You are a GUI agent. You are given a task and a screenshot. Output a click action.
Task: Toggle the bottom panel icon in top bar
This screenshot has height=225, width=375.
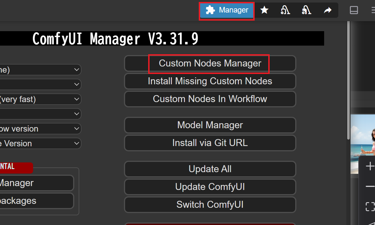354,10
